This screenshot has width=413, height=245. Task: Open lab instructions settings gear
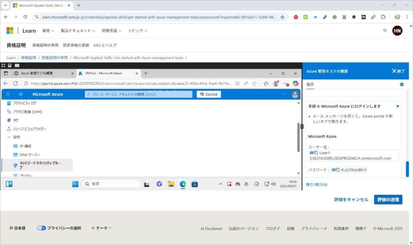(401, 84)
